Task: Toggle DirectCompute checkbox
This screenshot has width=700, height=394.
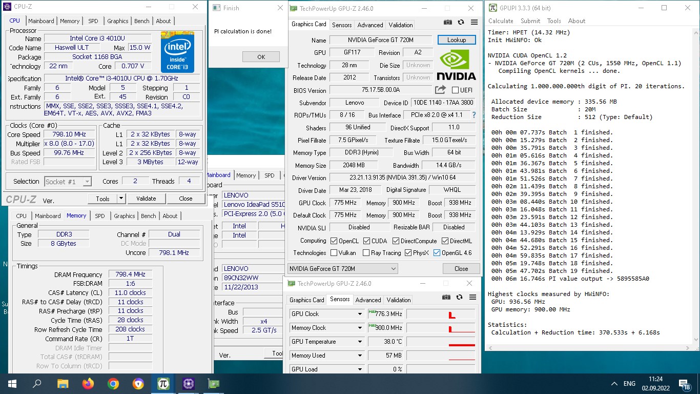Action: pos(396,241)
